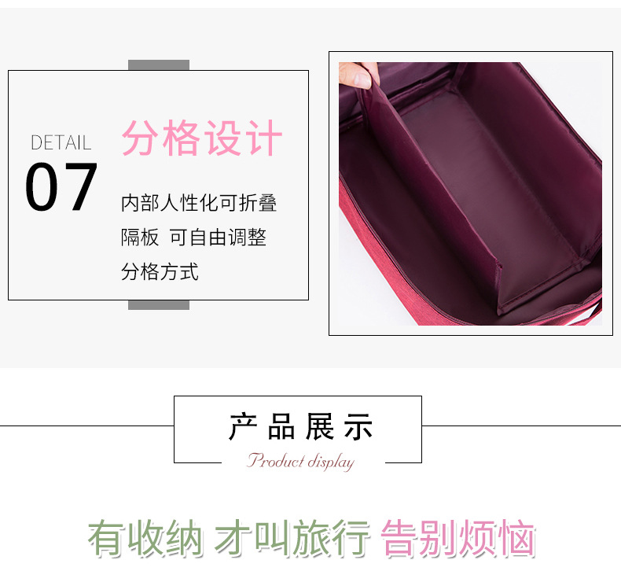Click the horizontal line right of 产品展示
Viewport: 621px width, 571px height.
click(521, 426)
